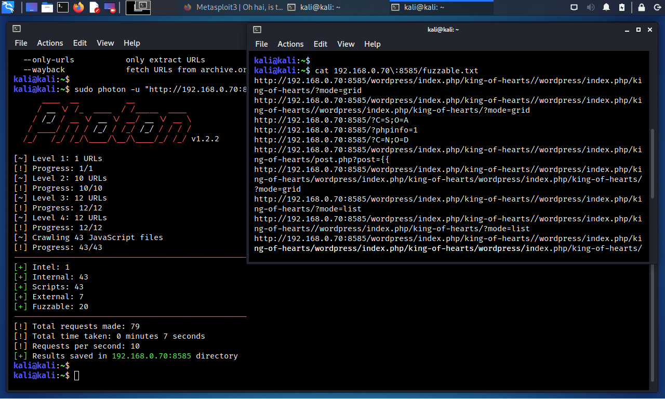This screenshot has height=399, width=665.
Task: Launch the file manager from the panel
Action: pos(47,7)
